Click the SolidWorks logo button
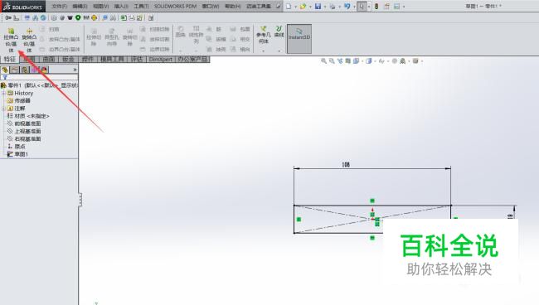The image size is (539, 305). click(x=22, y=6)
